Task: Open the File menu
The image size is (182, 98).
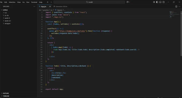Action: click(1, 2)
